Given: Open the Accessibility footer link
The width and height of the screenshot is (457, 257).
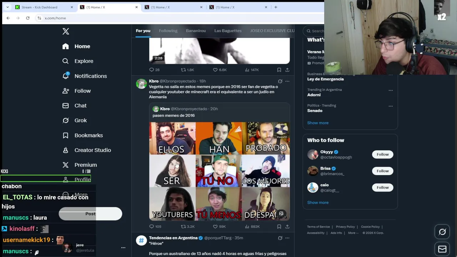Looking at the screenshot, I should (x=316, y=233).
